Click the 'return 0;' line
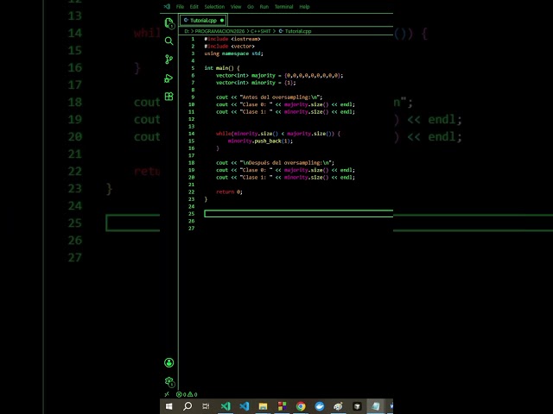Image resolution: width=553 pixels, height=414 pixels. 229,191
